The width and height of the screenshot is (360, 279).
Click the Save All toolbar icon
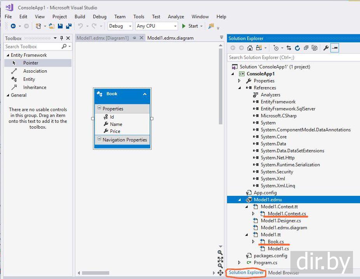(x=69, y=26)
